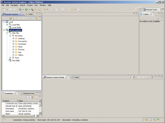Open the Search dropdown arrow in toolbar
The width and height of the screenshot is (165, 123).
[x=47, y=10]
